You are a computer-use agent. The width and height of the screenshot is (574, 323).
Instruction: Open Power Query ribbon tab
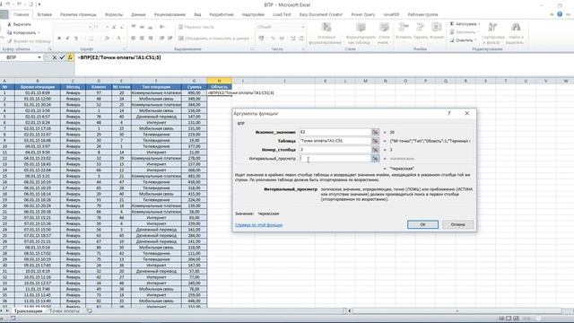pos(362,14)
